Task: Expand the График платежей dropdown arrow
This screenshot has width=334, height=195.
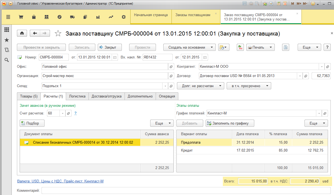Action: click(x=319, y=113)
